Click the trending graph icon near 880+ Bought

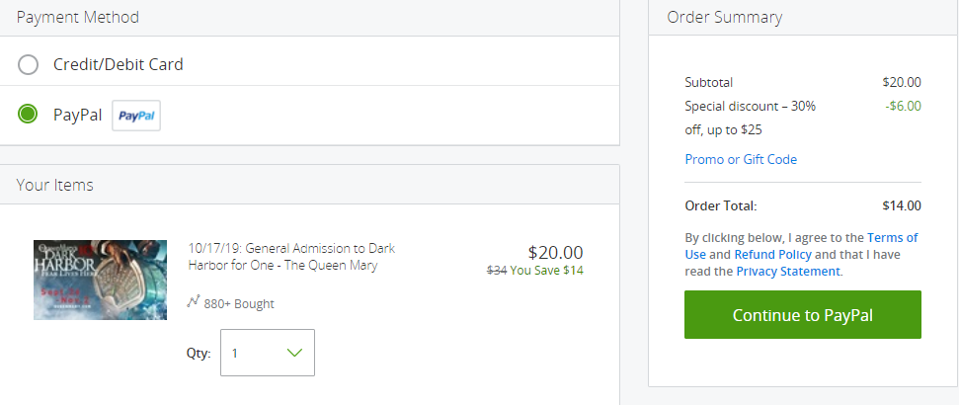click(x=194, y=301)
